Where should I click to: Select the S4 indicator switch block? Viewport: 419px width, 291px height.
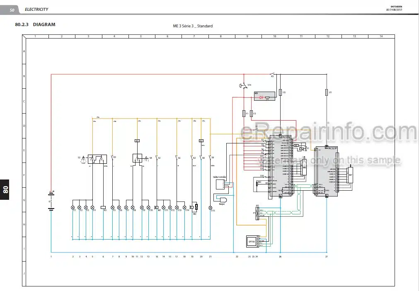[x=137, y=158]
